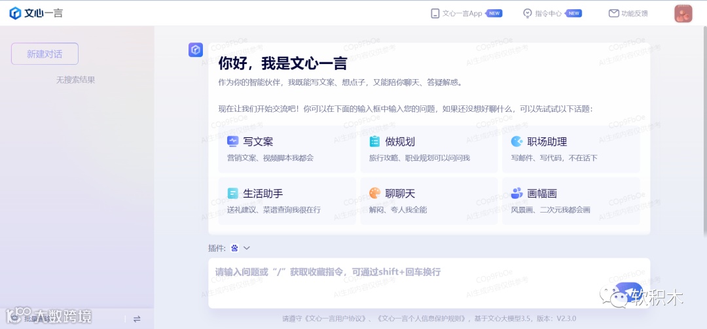This screenshot has height=329, width=707.
Task: Click the text 解闷、夸人我全能
Action: [398, 210]
